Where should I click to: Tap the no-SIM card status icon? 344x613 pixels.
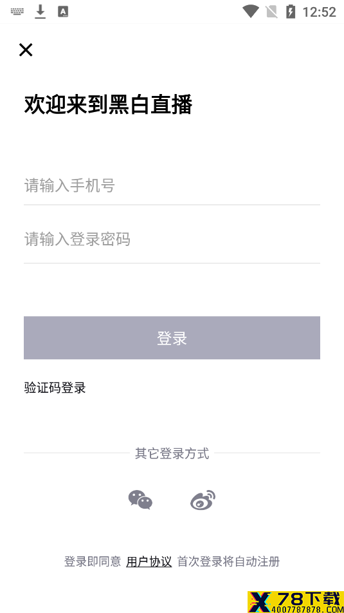(271, 12)
